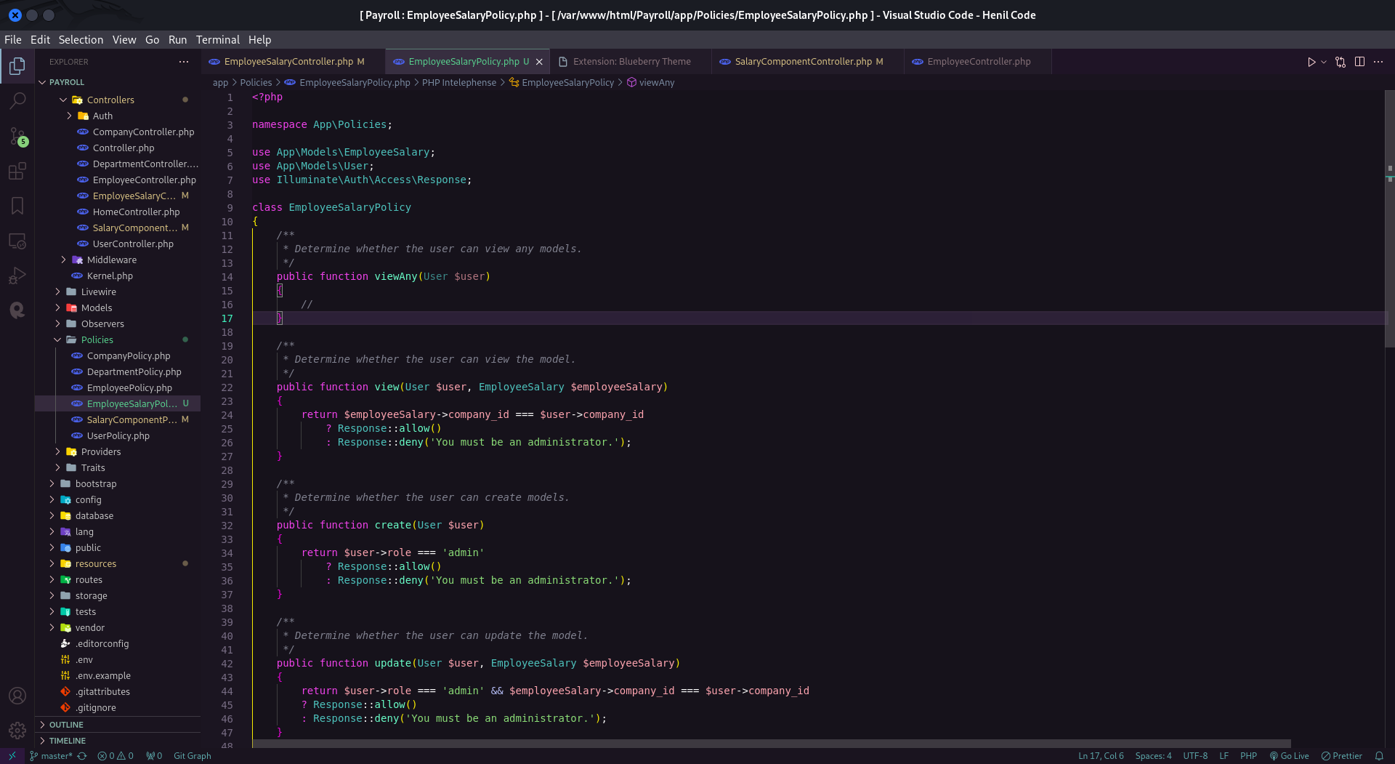Open the GitLens icon in activity bar
Viewport: 1395px width, 764px height.
(x=17, y=310)
